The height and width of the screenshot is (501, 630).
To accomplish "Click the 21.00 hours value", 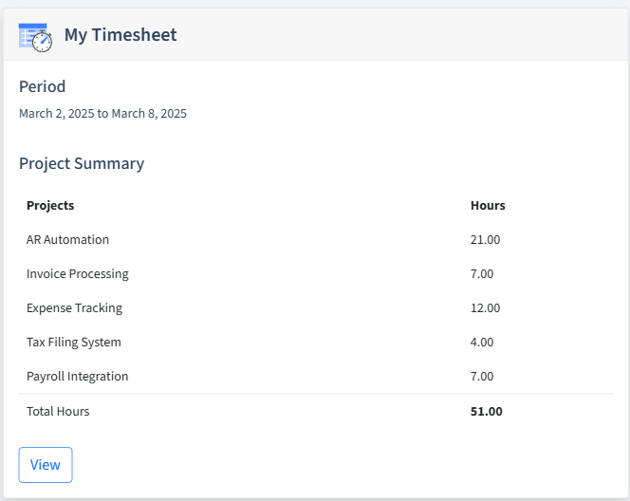I will click(x=486, y=239).
